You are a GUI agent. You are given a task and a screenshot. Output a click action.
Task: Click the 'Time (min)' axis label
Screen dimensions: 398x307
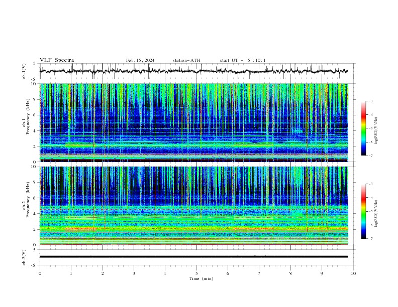coord(201,278)
